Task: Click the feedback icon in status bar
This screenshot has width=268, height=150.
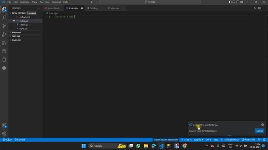Action: pyautogui.click(x=259, y=140)
